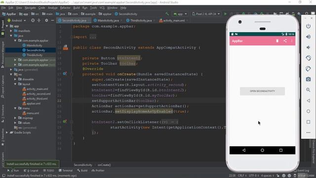Open the File menu
Viewport: 316px width, 178px height.
coord(3,8)
